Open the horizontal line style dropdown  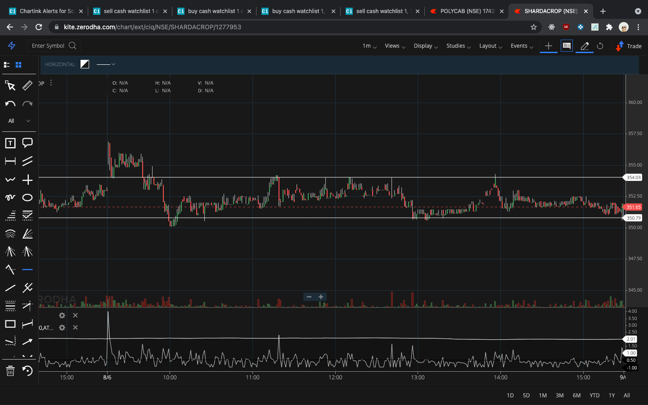coord(106,64)
